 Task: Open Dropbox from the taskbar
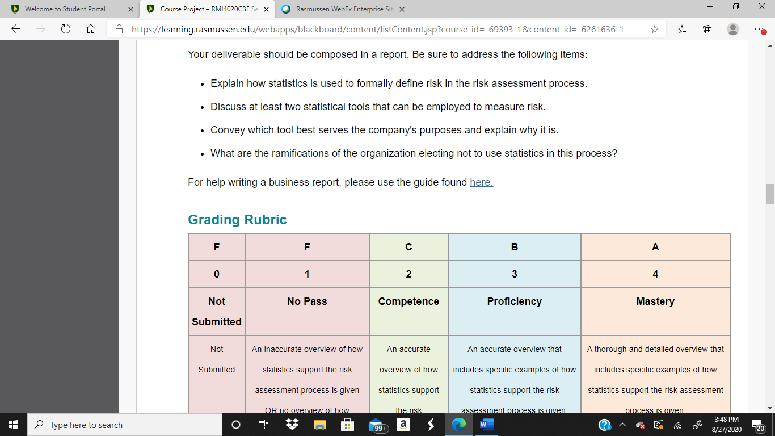pos(292,425)
